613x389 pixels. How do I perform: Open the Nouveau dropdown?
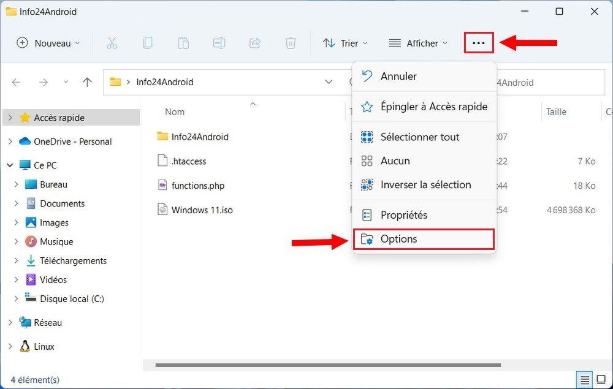[48, 43]
